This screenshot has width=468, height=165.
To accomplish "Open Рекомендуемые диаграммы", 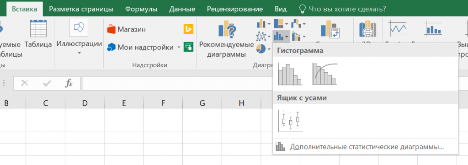I will pyautogui.click(x=227, y=39).
